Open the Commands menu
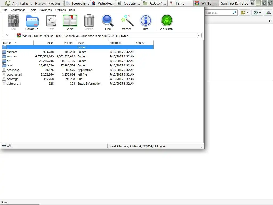273x205 pixels. click(18, 10)
